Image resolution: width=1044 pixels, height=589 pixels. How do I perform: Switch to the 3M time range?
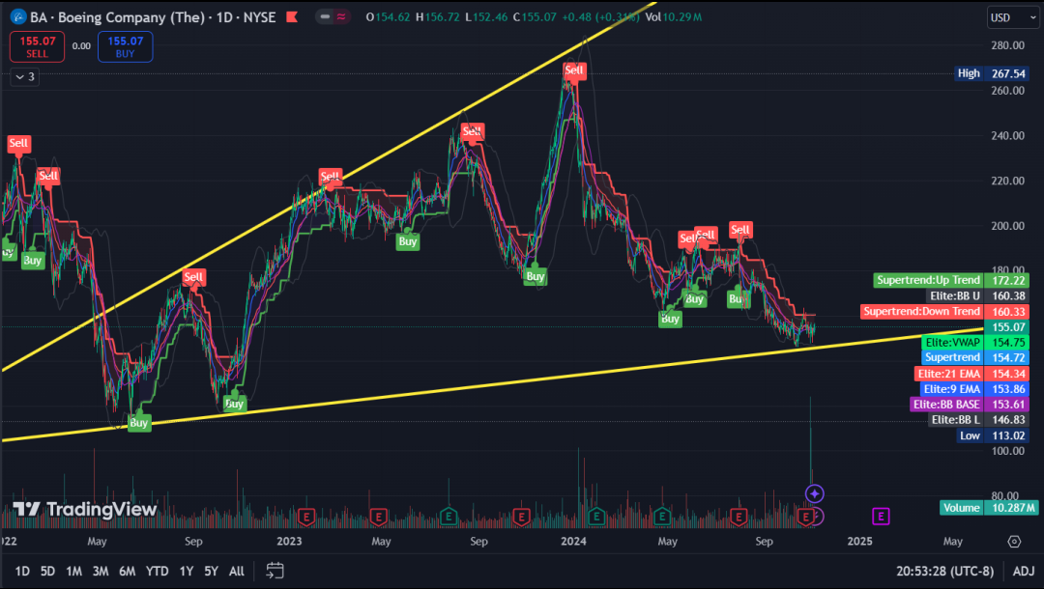(101, 571)
